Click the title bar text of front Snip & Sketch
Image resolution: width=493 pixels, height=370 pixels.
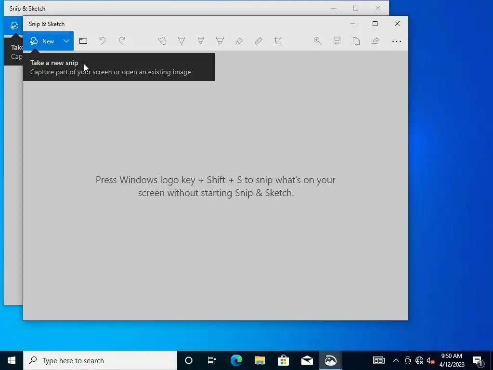47,24
